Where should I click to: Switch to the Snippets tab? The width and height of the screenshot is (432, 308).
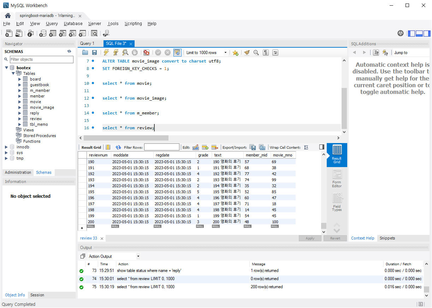click(x=387, y=238)
